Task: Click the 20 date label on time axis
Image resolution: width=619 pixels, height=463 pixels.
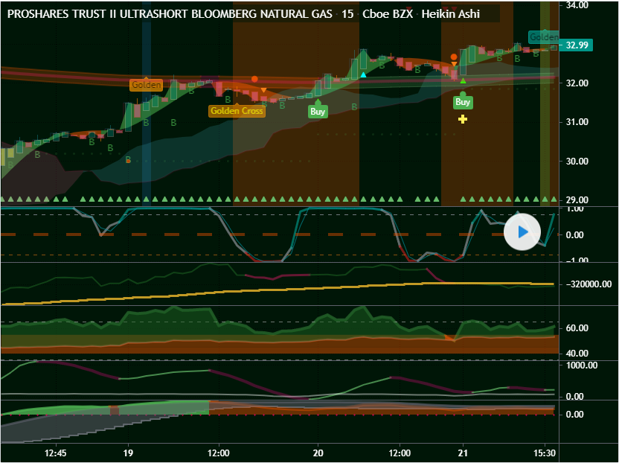Action: click(x=318, y=453)
